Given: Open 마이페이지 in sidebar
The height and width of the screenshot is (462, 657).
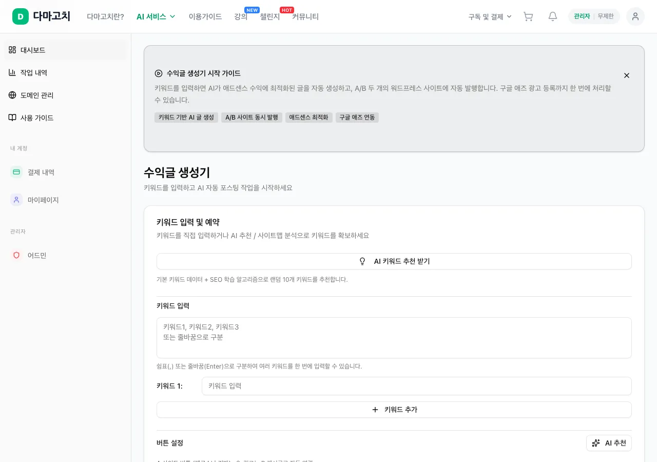Looking at the screenshot, I should [x=65, y=200].
